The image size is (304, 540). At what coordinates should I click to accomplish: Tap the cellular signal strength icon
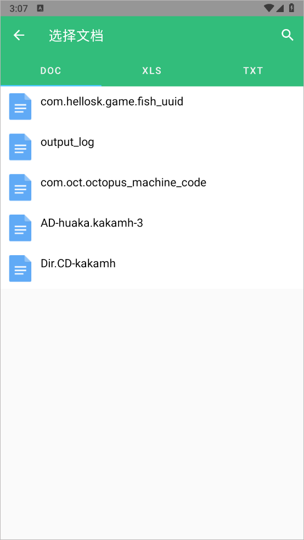click(280, 8)
